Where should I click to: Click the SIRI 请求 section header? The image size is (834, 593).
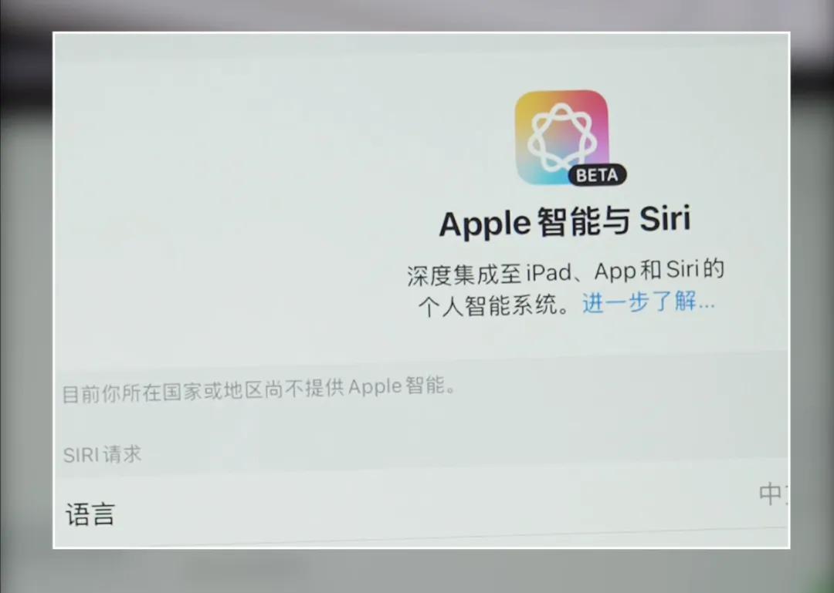[x=102, y=455]
